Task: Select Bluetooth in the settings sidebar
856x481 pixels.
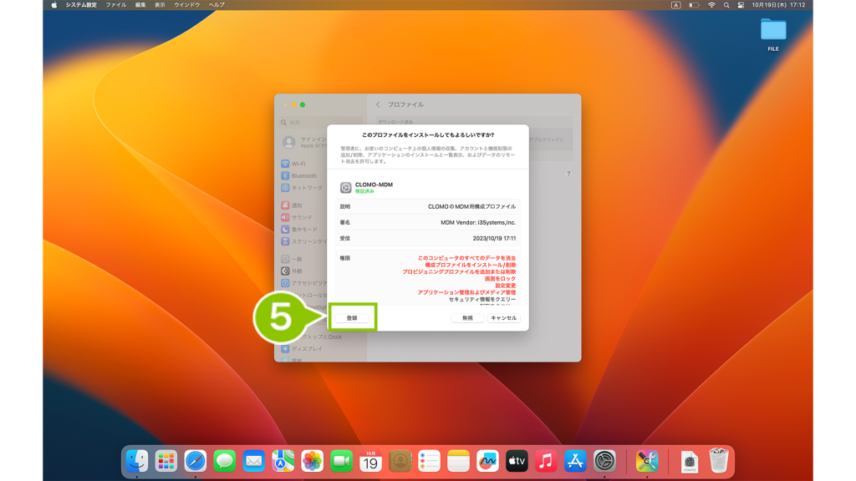Action: 303,175
